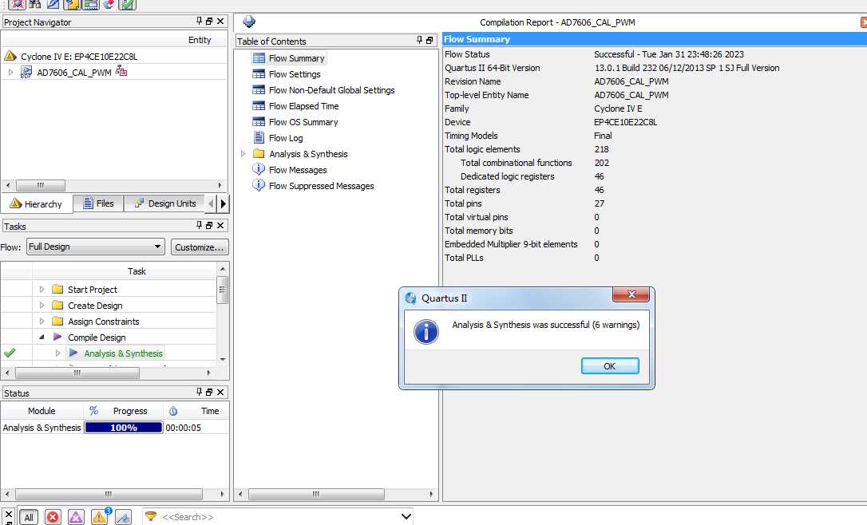
Task: Click the Quartus II dialog title icon
Action: (410, 298)
